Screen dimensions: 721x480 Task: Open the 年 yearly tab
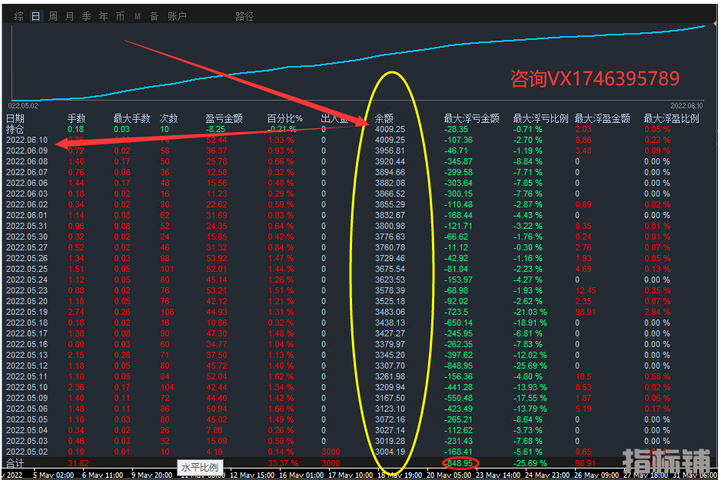[x=103, y=16]
